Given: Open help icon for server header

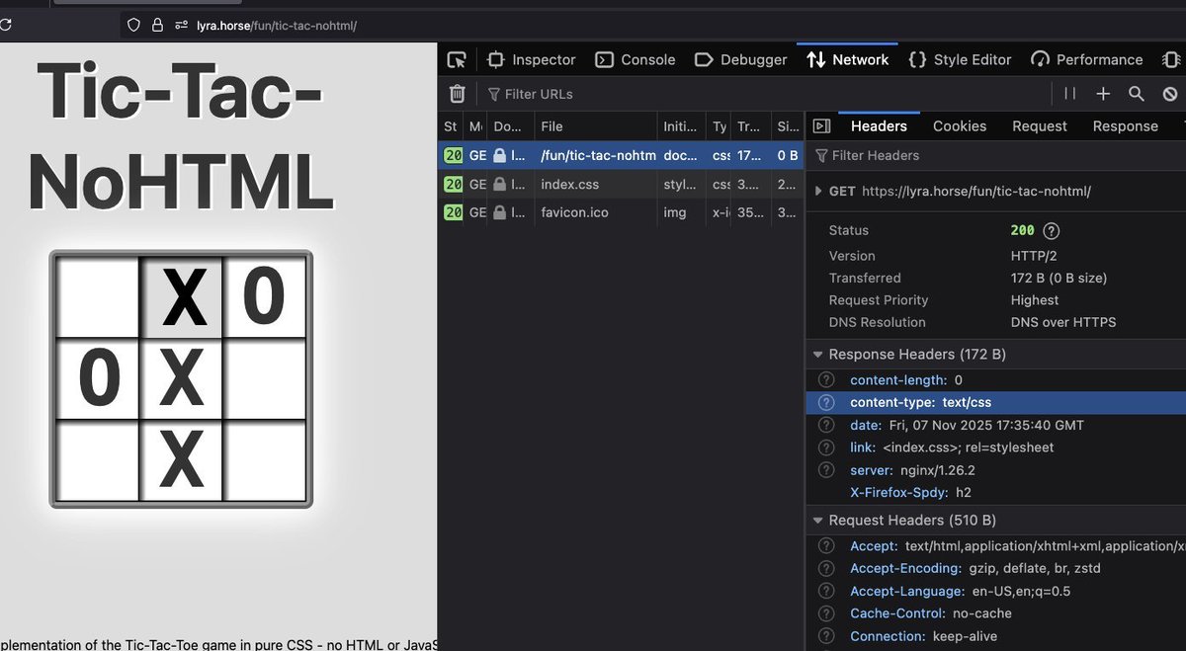Looking at the screenshot, I should point(826,470).
